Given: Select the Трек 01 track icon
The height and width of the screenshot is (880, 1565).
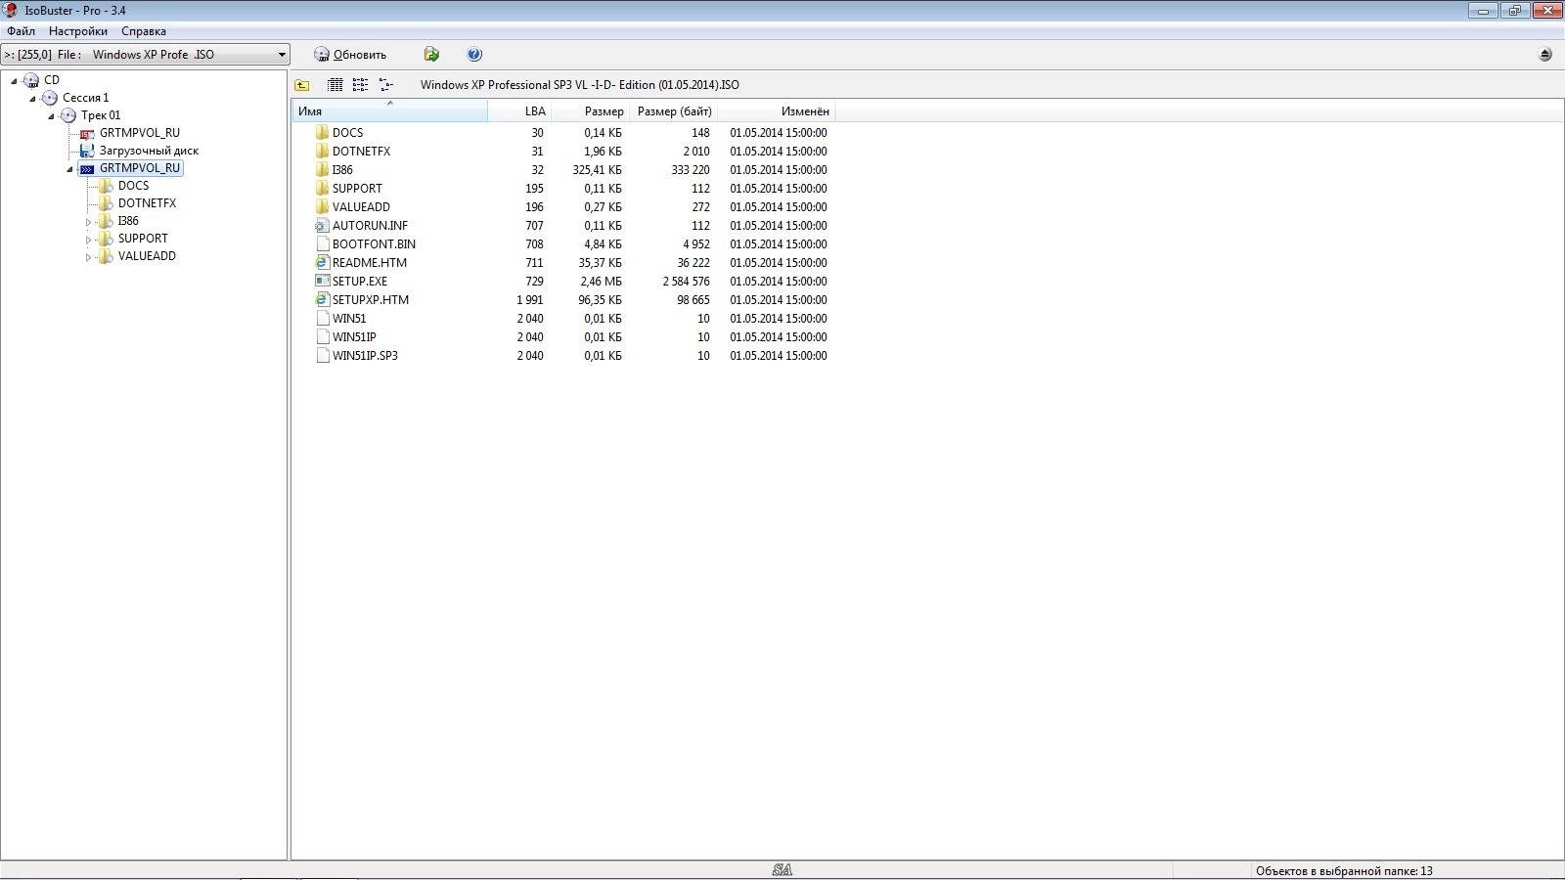Looking at the screenshot, I should (x=68, y=115).
